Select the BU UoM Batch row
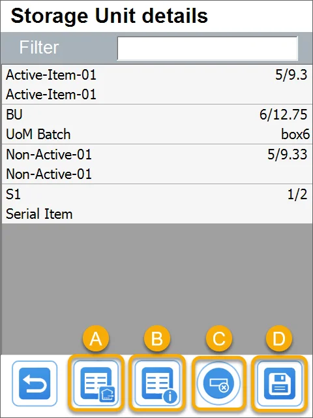The height and width of the screenshot is (418, 313). [157, 124]
